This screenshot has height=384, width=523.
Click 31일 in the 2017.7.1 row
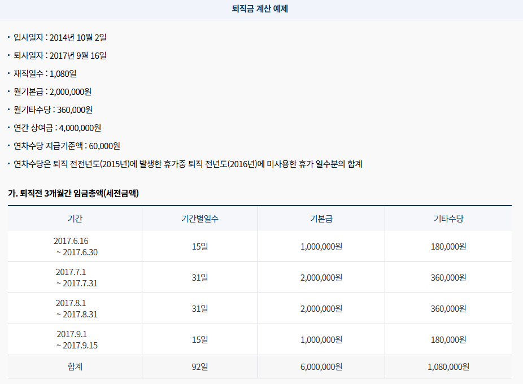[200, 278]
